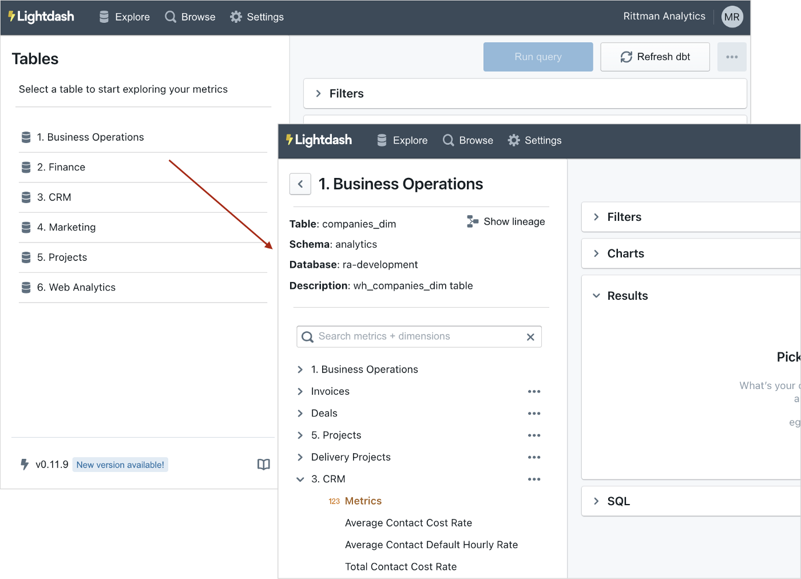Open the three-dot menu beside Delivery Projects
The image size is (801, 579).
click(534, 457)
